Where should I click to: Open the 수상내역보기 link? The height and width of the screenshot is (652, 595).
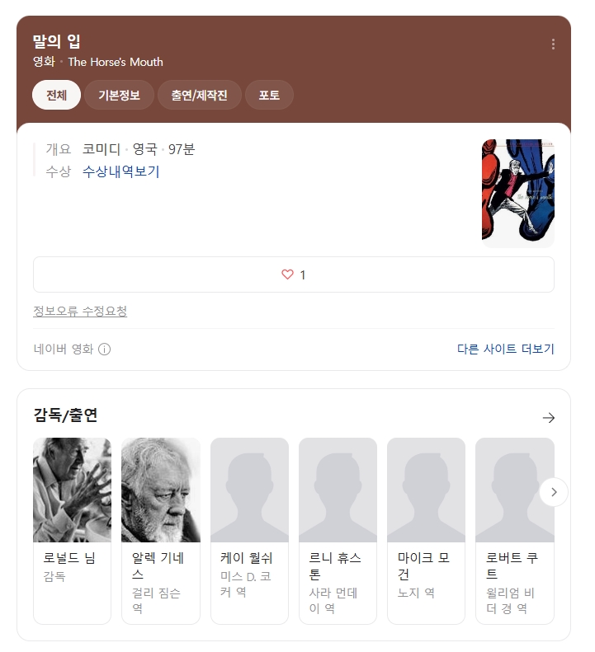coord(120,171)
